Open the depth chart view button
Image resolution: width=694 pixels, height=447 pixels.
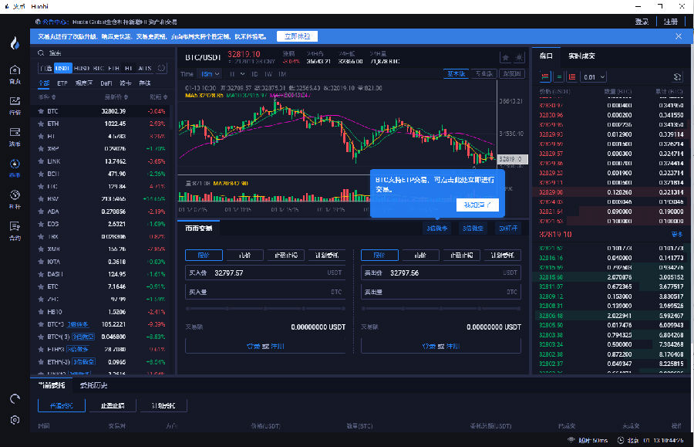point(512,74)
